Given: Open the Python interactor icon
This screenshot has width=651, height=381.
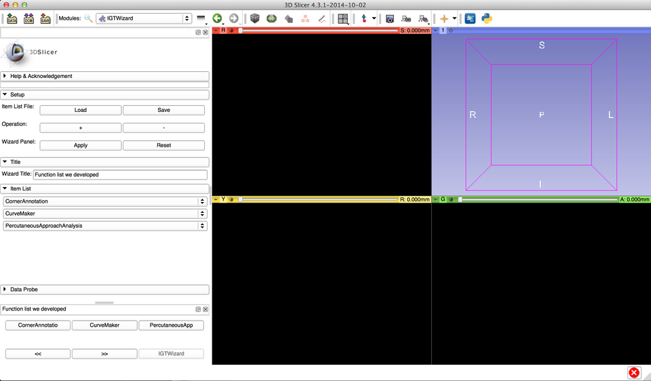Looking at the screenshot, I should point(487,18).
